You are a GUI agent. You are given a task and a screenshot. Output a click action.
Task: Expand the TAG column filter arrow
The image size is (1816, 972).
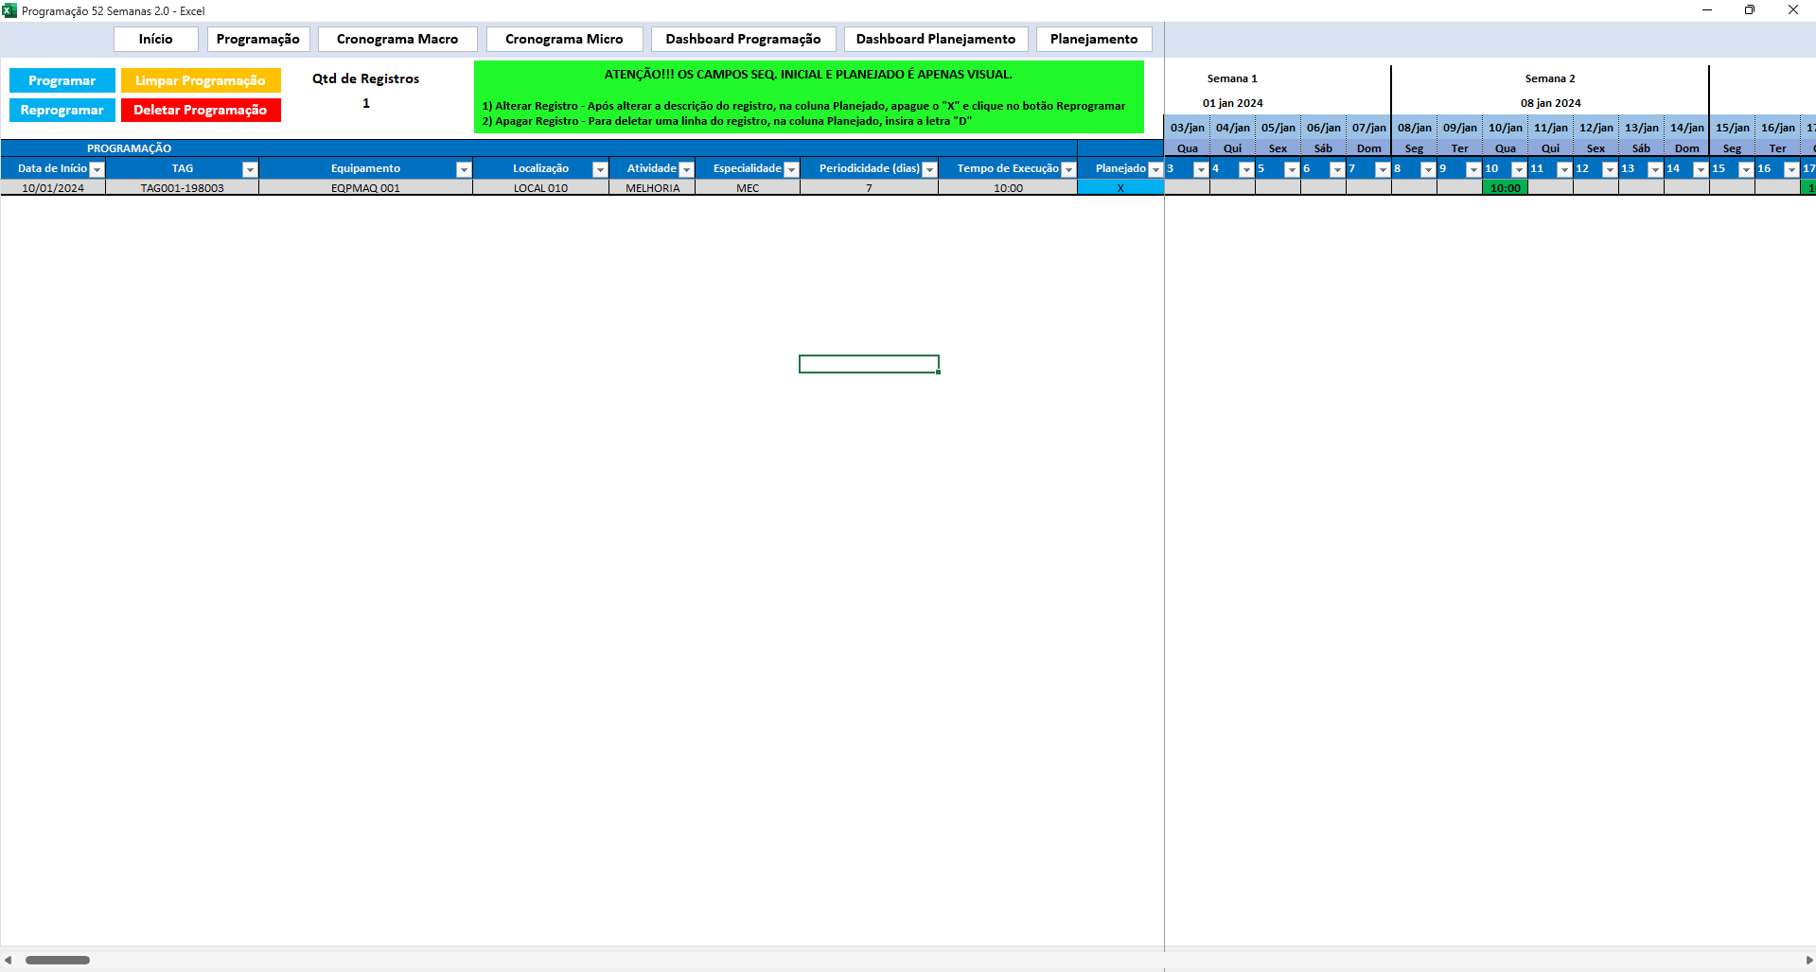point(250,169)
